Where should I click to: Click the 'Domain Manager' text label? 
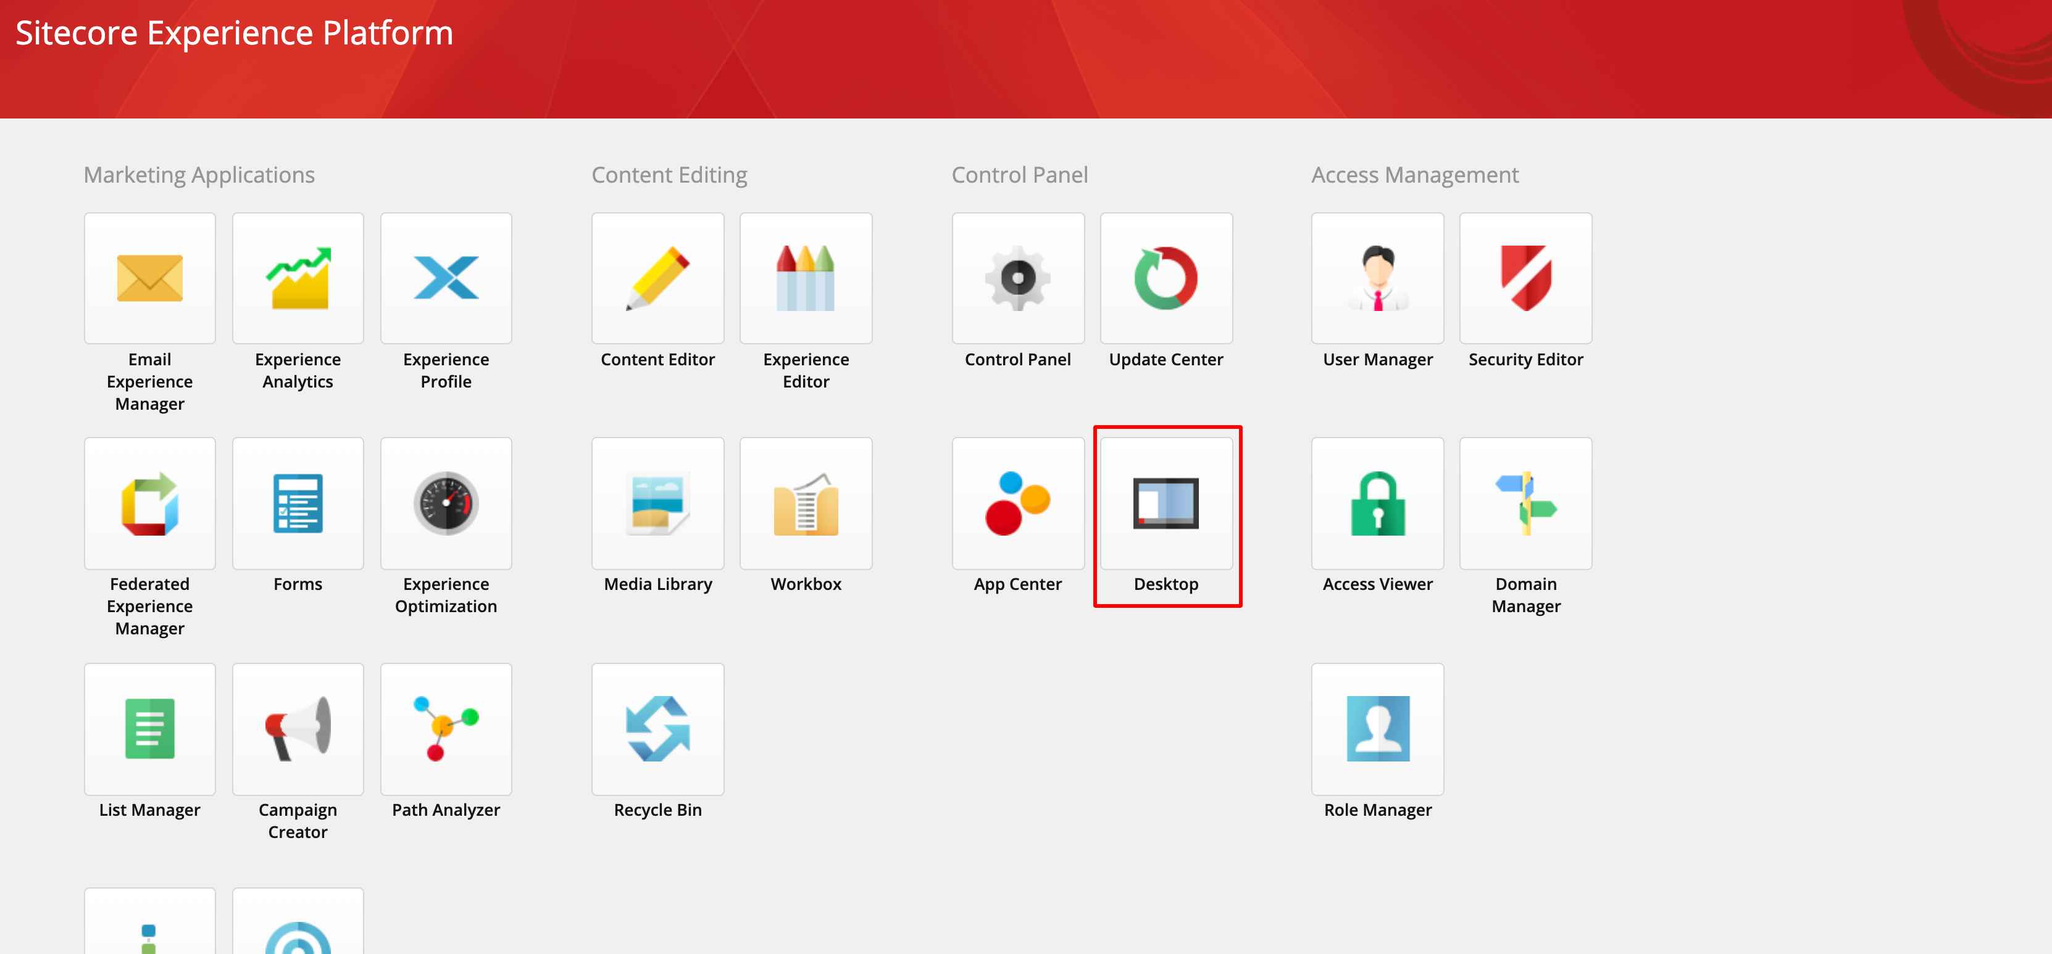click(1526, 595)
